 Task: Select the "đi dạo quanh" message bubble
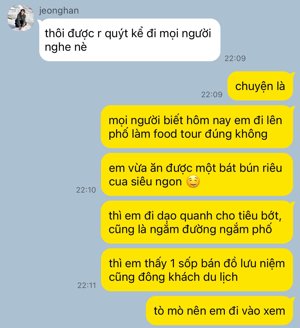(x=197, y=222)
